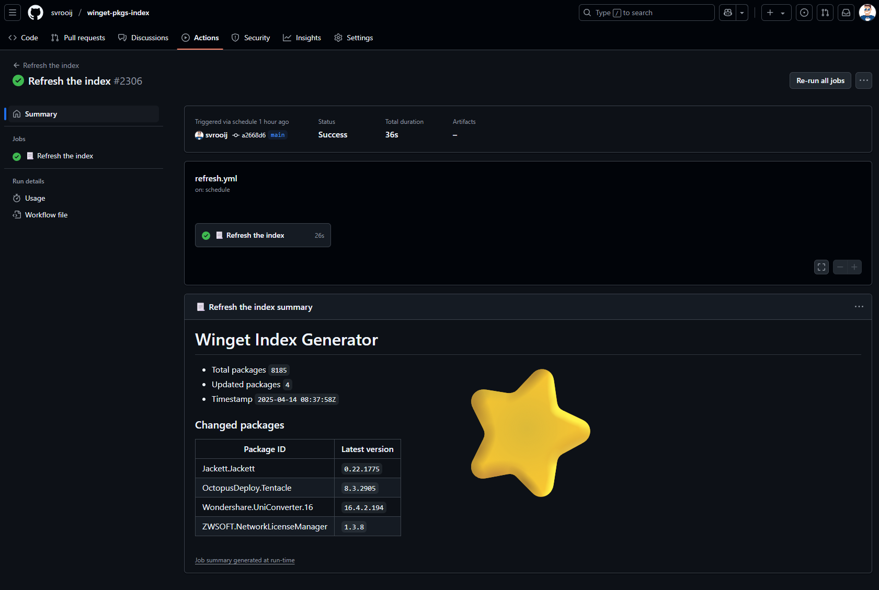Viewport: 879px width, 590px height.
Task: Open the winget-pkgs-index repository link
Action: click(118, 13)
